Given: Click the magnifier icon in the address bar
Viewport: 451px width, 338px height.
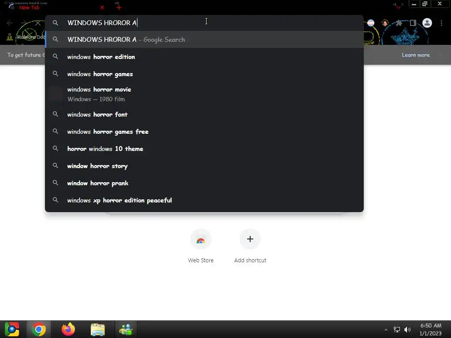Looking at the screenshot, I should [55, 23].
